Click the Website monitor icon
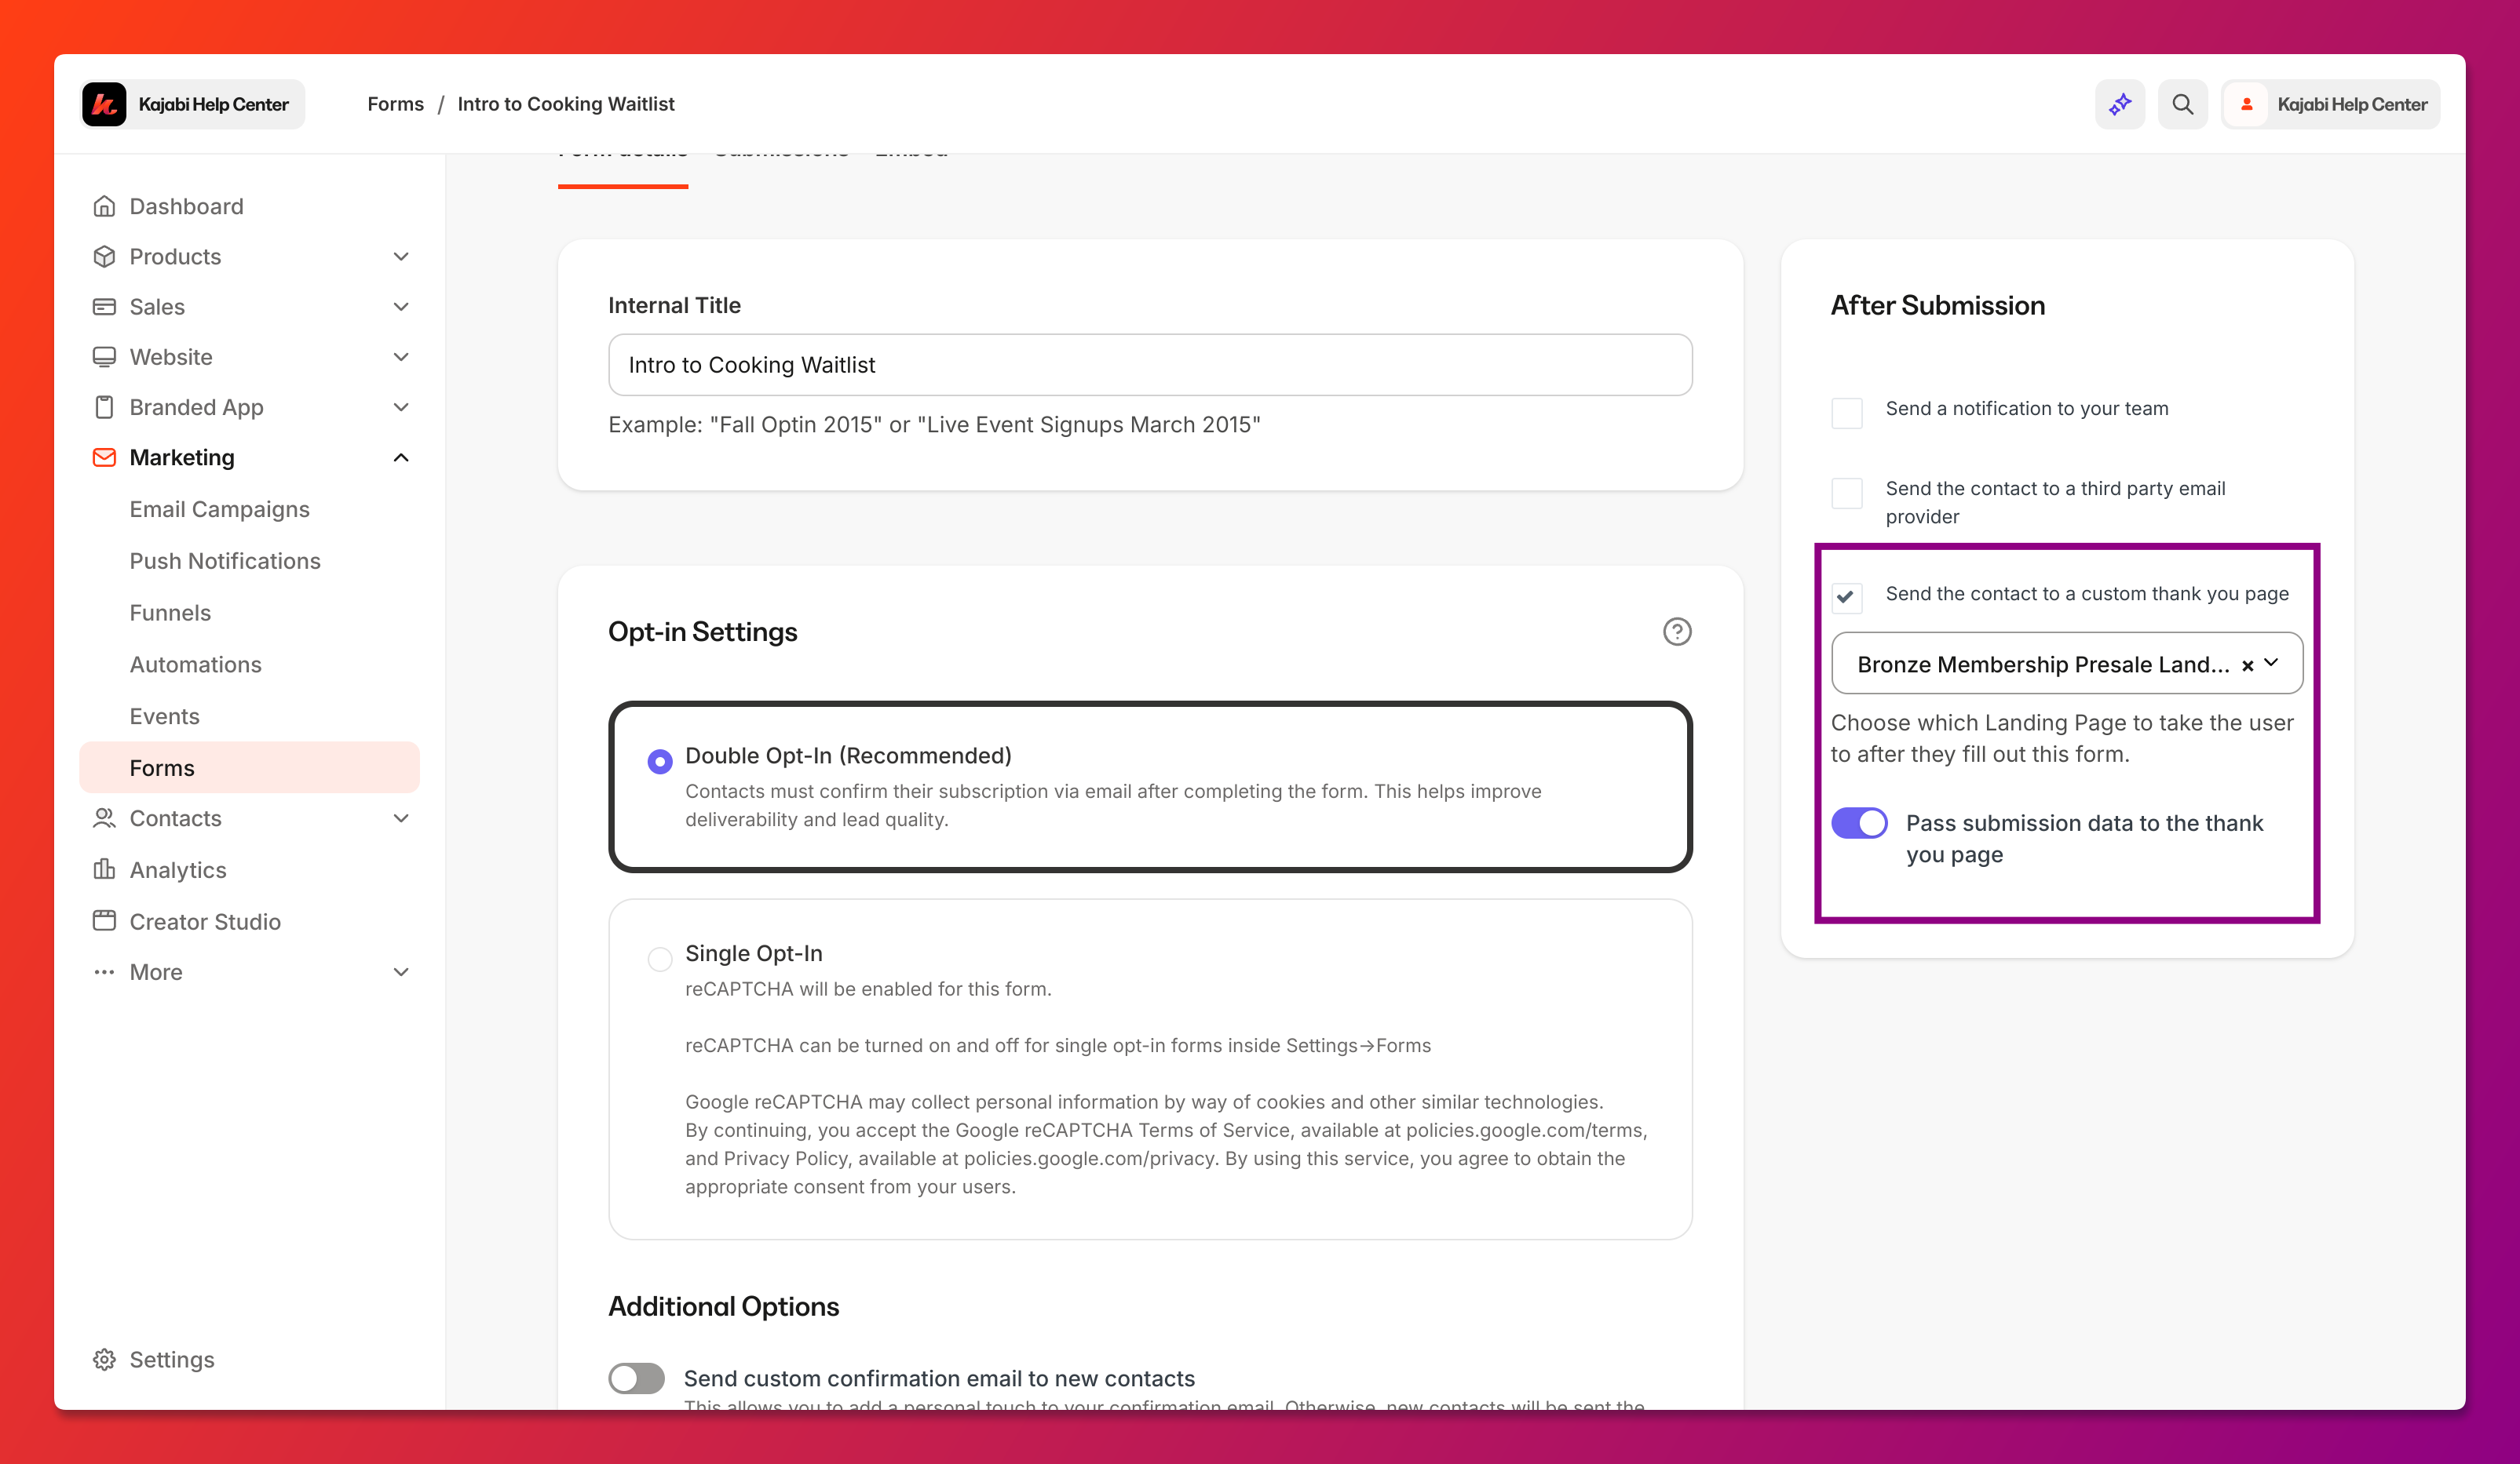This screenshot has height=1464, width=2520. [x=104, y=357]
